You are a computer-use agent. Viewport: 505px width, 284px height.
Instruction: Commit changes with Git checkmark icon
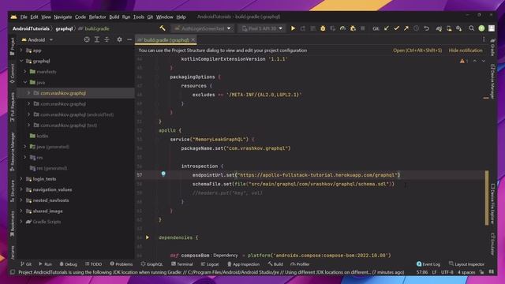coord(396,28)
